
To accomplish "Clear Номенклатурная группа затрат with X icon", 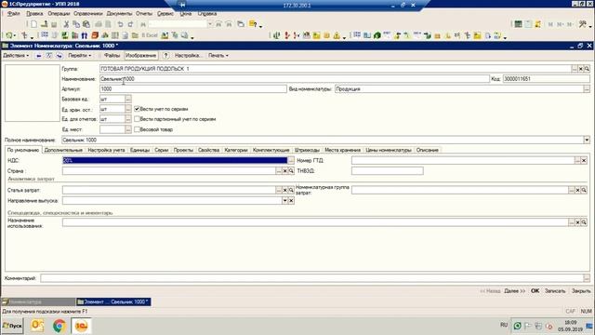I will 577,190.
